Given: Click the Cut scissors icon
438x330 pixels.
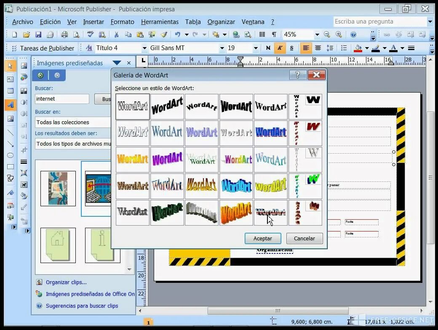Looking at the screenshot, I should point(116,35).
